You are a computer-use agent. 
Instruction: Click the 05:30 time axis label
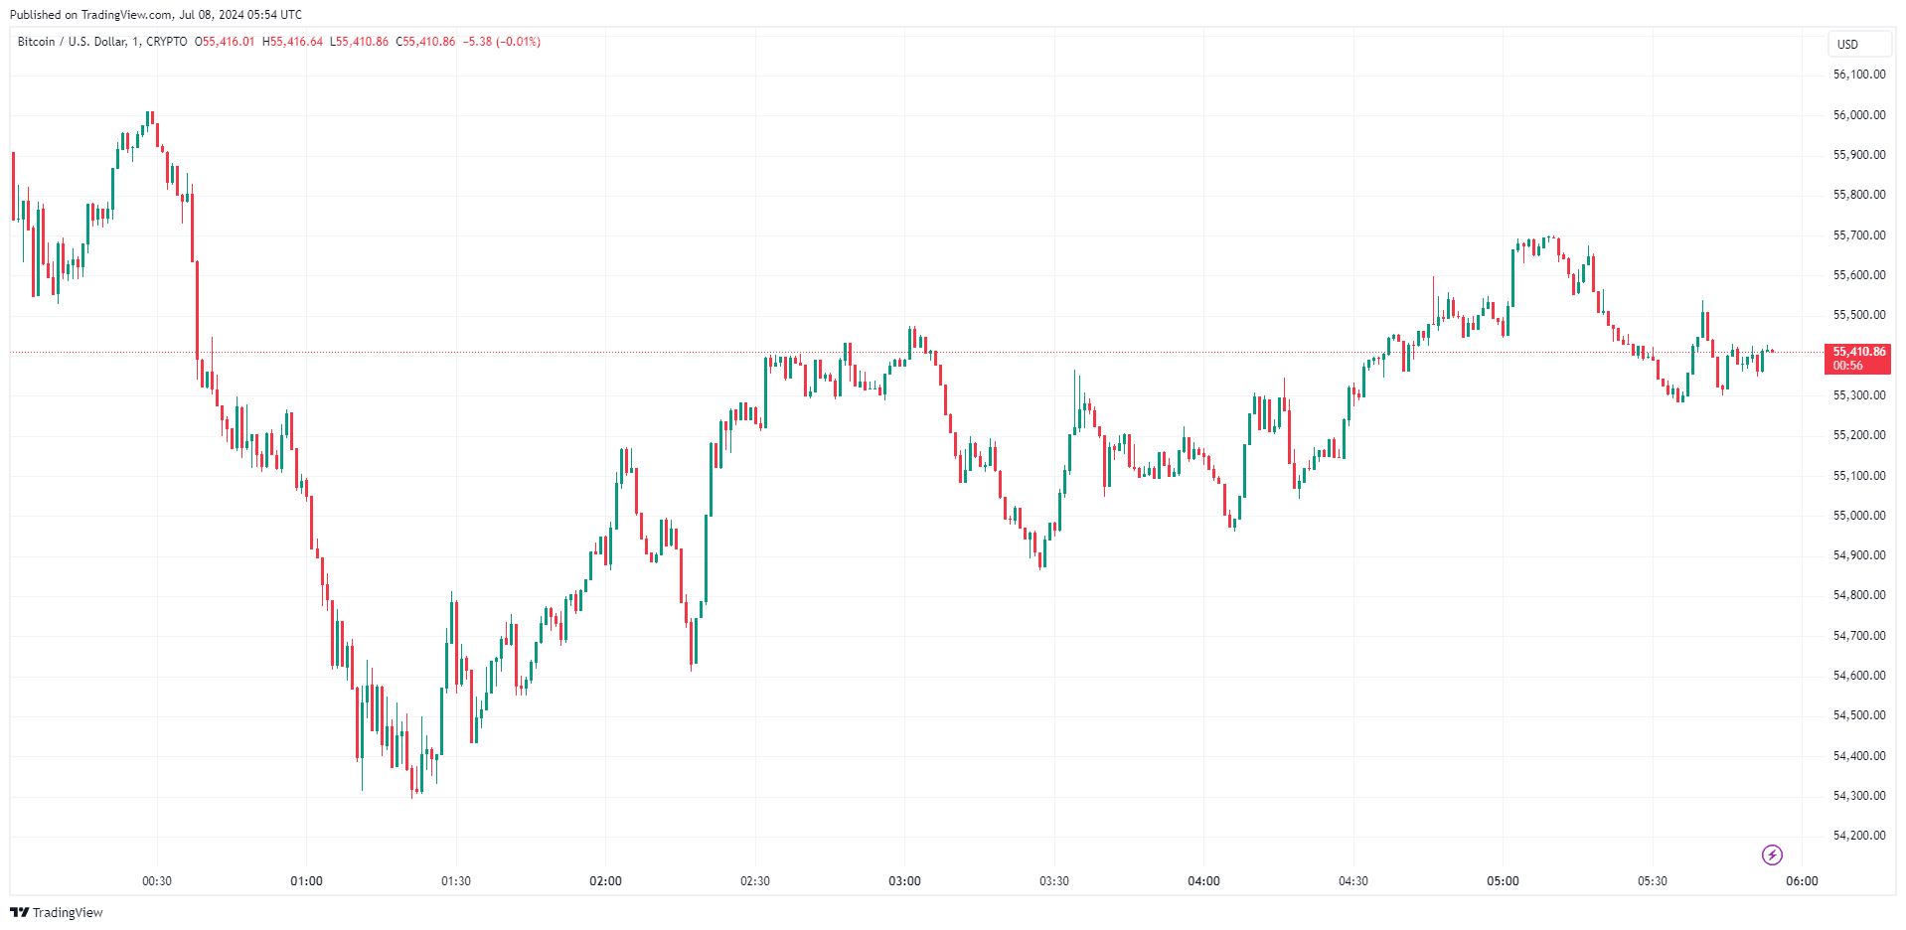1653,881
